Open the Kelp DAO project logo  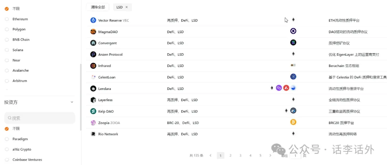tap(93, 111)
